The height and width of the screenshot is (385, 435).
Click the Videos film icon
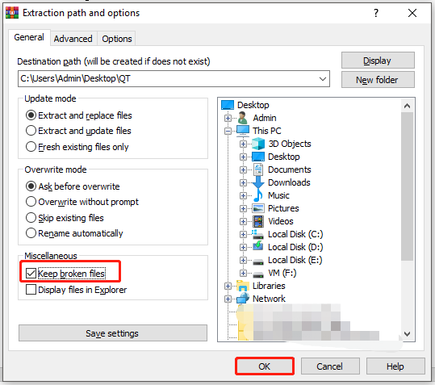pyautogui.click(x=258, y=221)
